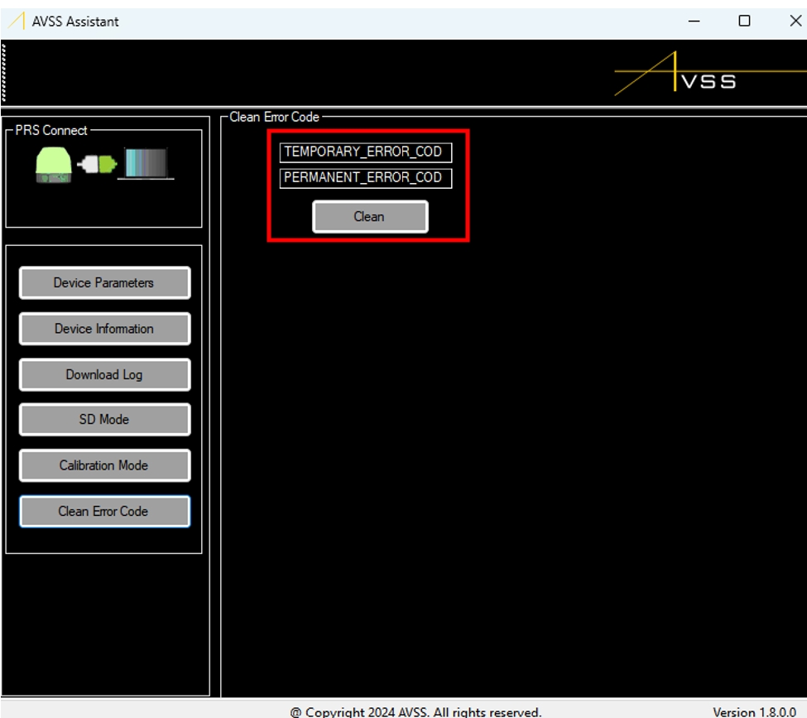Enter Calibration Mode
This screenshot has width=807, height=718.
click(x=104, y=465)
